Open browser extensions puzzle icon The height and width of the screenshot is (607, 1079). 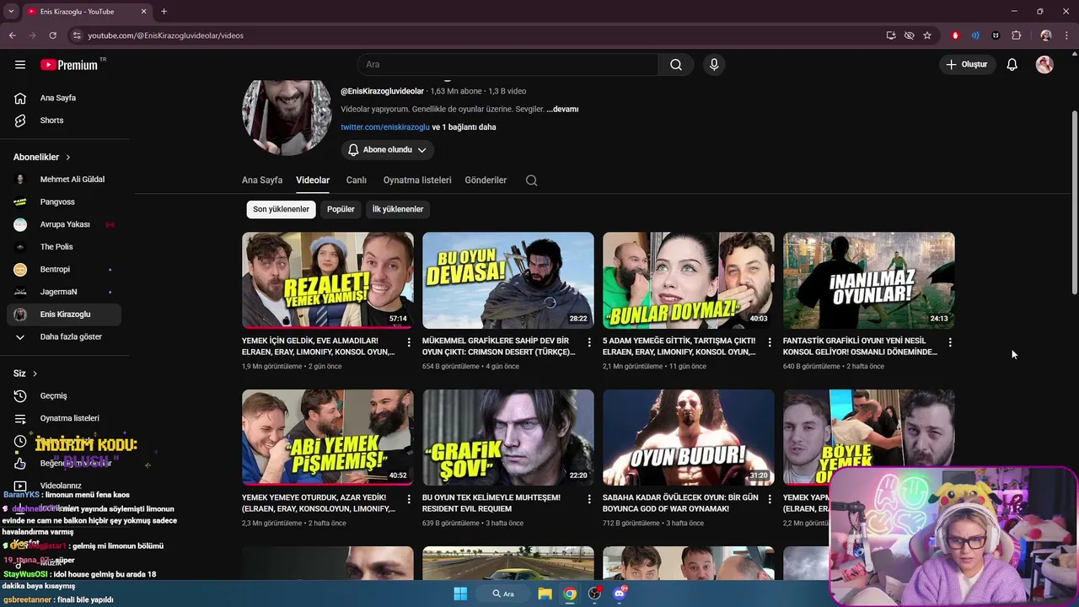click(x=1016, y=35)
